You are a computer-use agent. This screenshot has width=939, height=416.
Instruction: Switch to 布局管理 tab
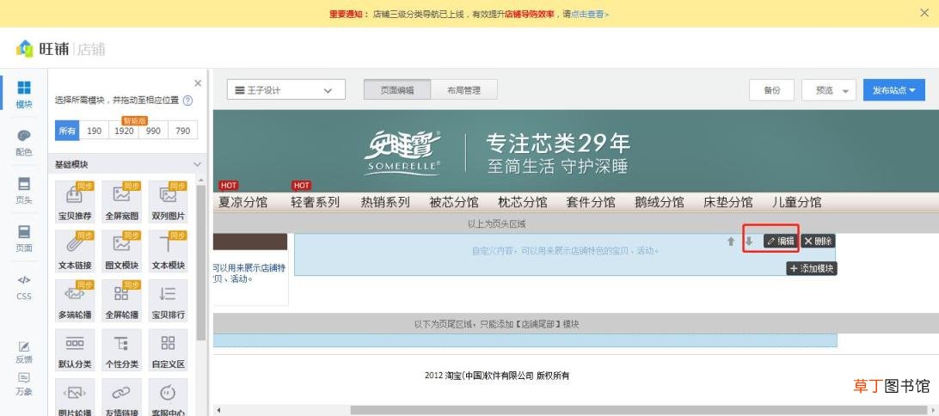463,89
